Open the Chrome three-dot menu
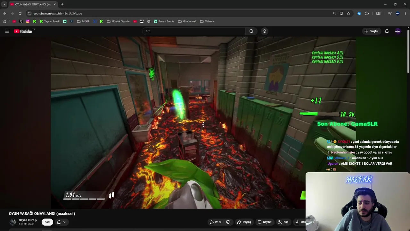 [x=406, y=13]
